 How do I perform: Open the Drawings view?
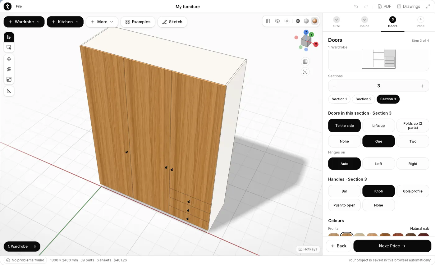[x=408, y=7]
